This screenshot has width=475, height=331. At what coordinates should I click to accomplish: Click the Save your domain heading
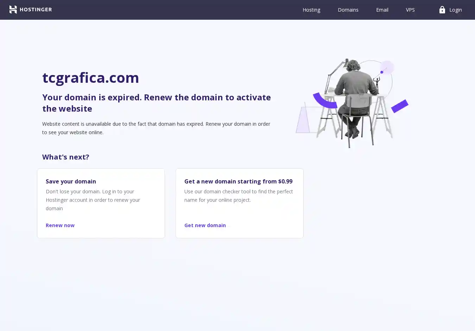[x=71, y=181]
